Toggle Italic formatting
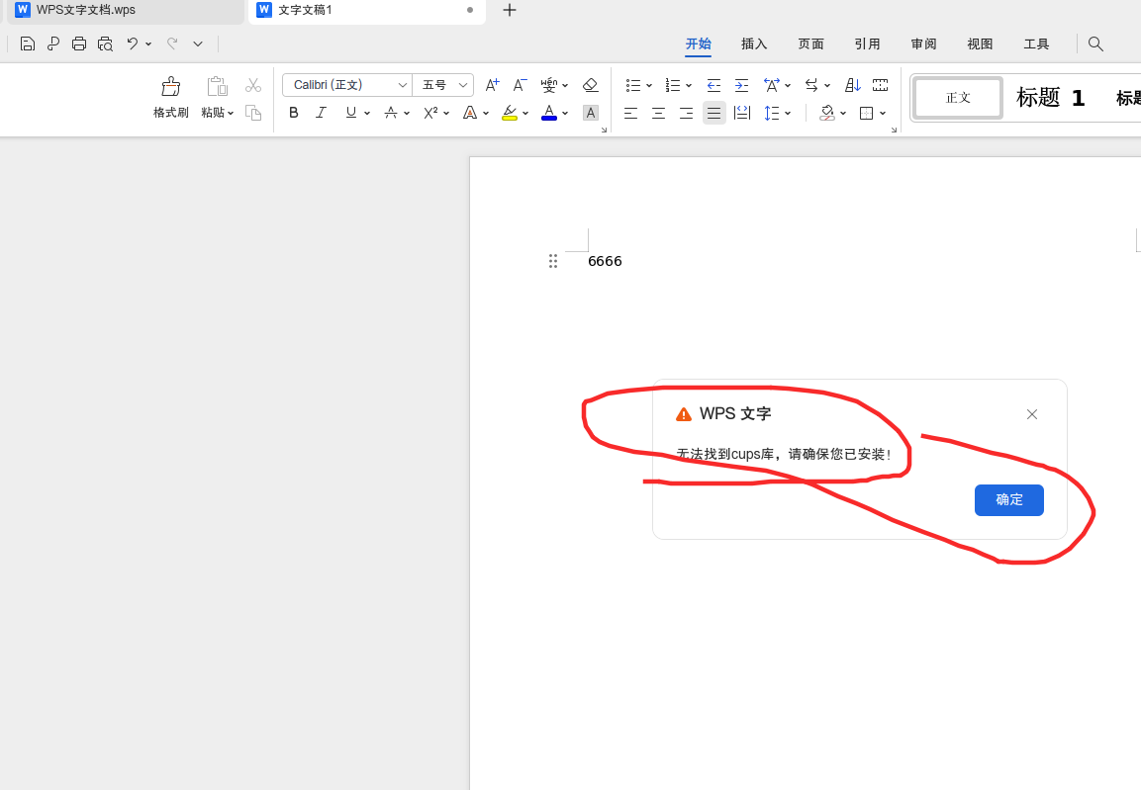Screen dimensions: 1141x790 tap(321, 113)
